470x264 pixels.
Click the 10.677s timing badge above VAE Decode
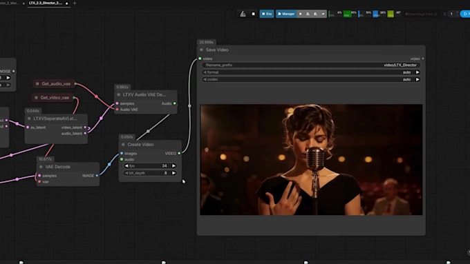[45, 159]
